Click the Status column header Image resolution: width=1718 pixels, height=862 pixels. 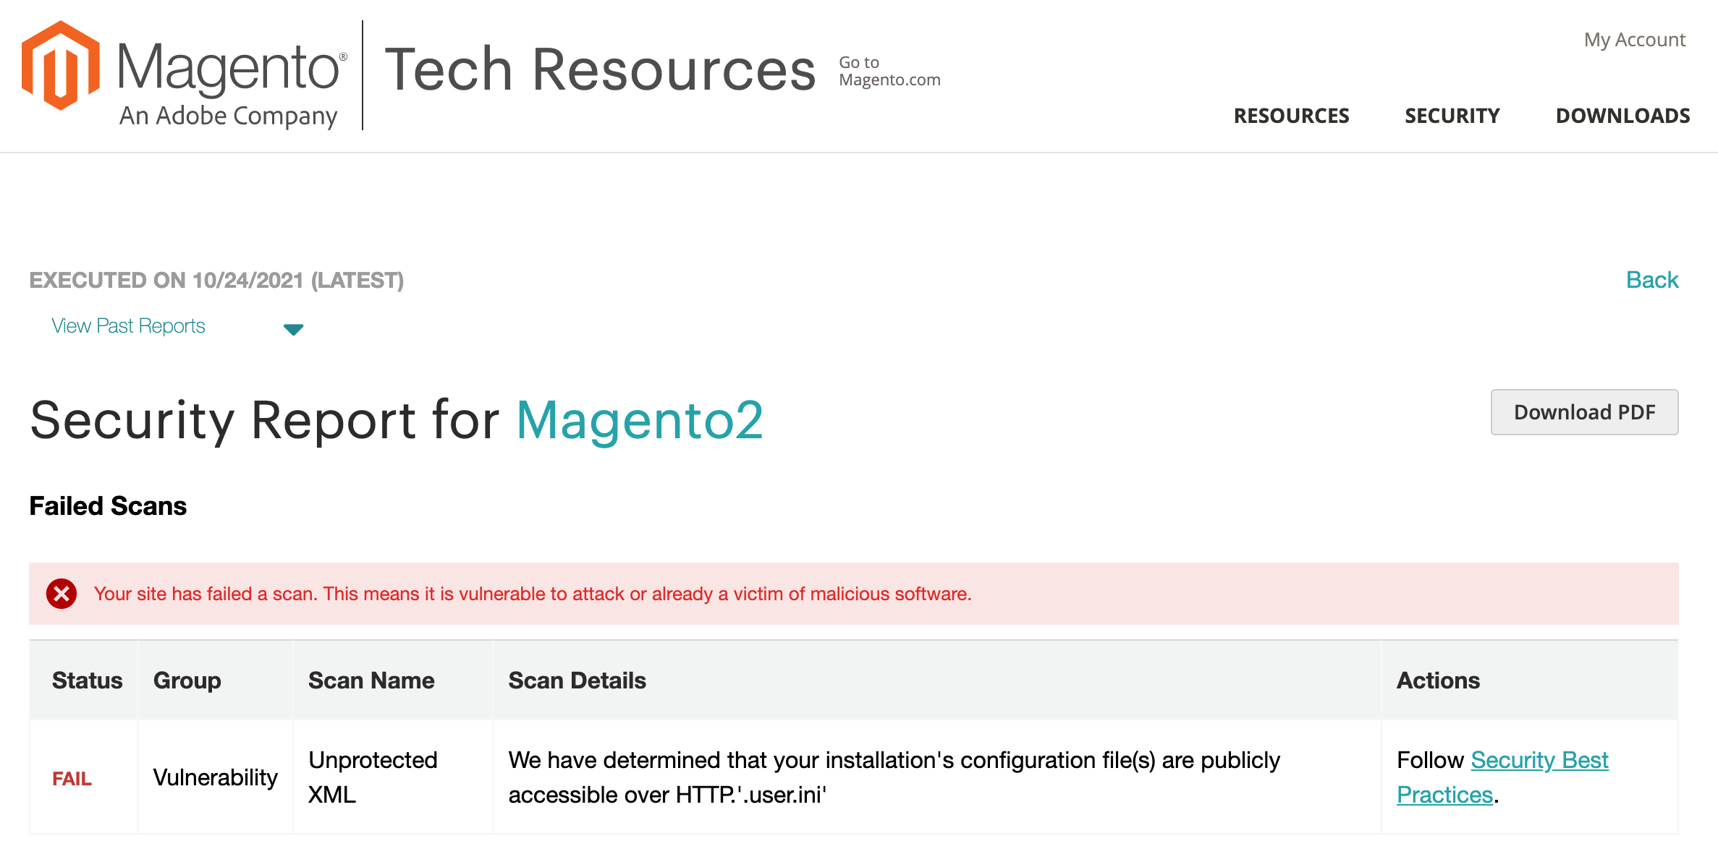click(87, 680)
